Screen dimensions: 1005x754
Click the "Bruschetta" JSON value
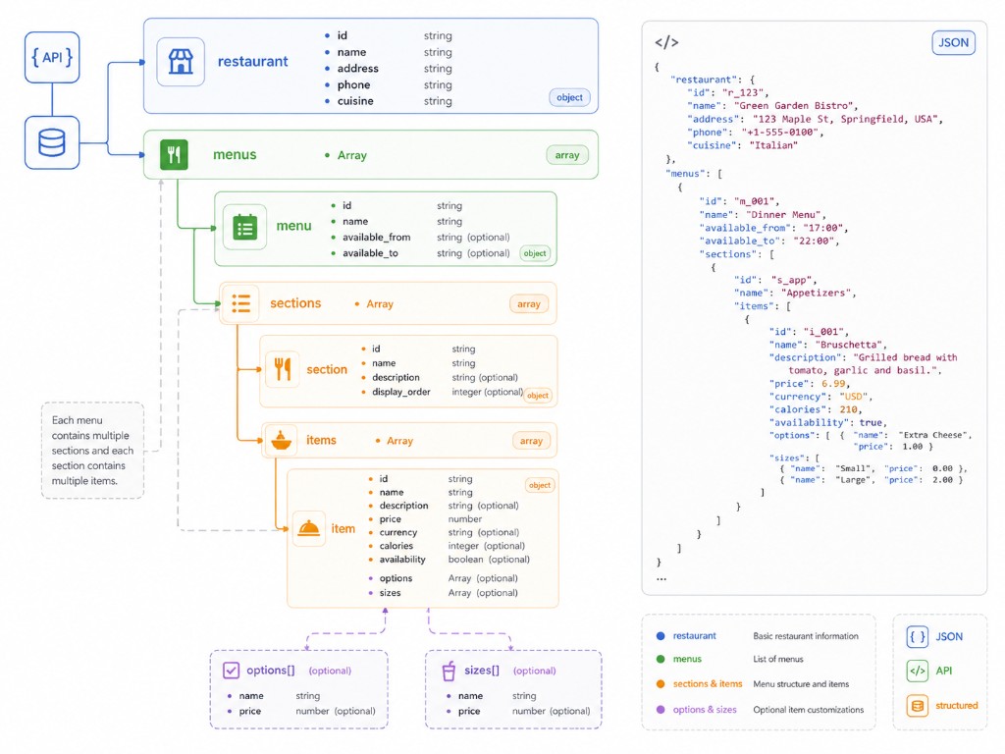tap(849, 345)
